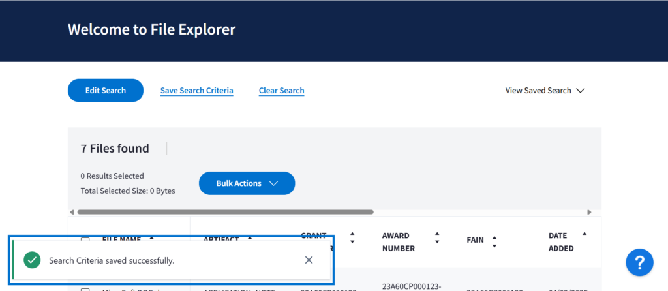This screenshot has width=668, height=291.
Task: Select the first file row checkbox
Action: (x=85, y=289)
